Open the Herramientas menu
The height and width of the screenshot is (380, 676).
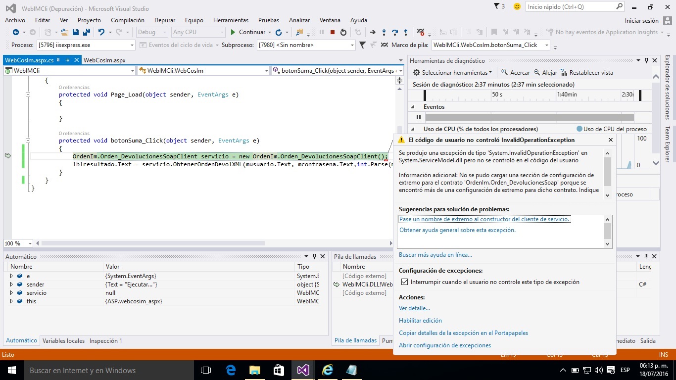click(231, 20)
